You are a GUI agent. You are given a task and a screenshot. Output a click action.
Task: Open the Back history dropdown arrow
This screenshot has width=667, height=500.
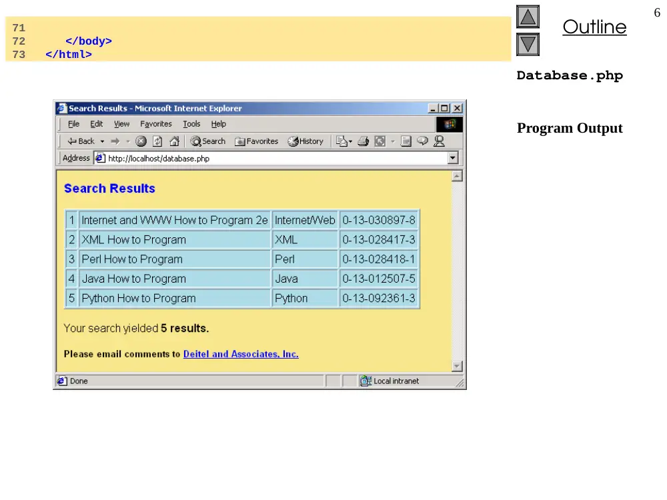point(102,141)
